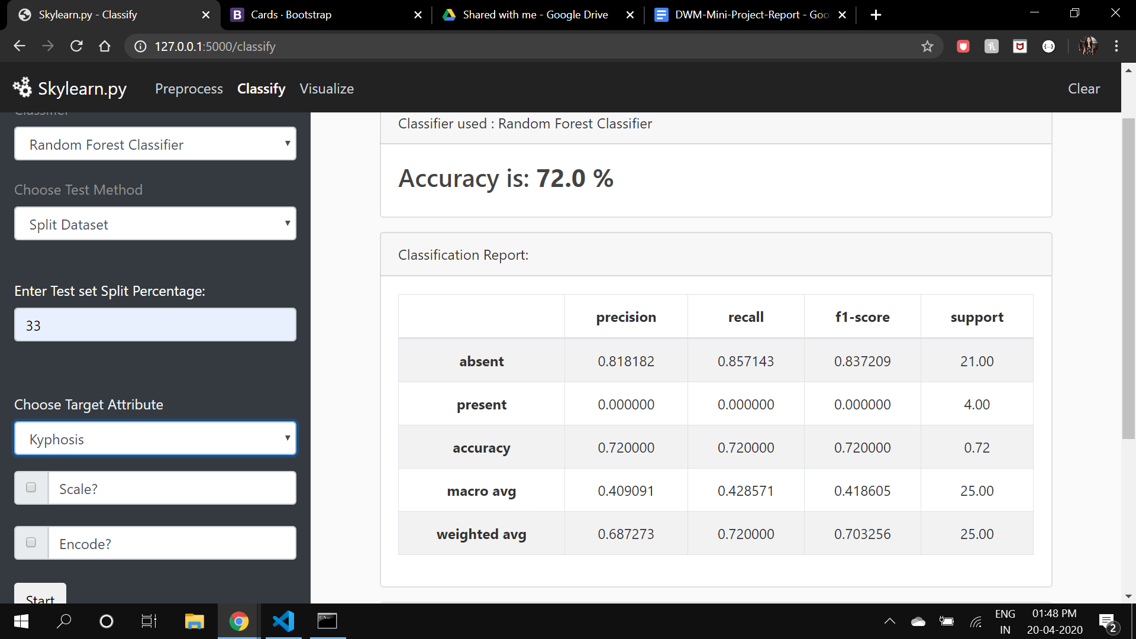View site information icon in address bar
Image resolution: width=1136 pixels, height=639 pixels.
click(x=140, y=46)
